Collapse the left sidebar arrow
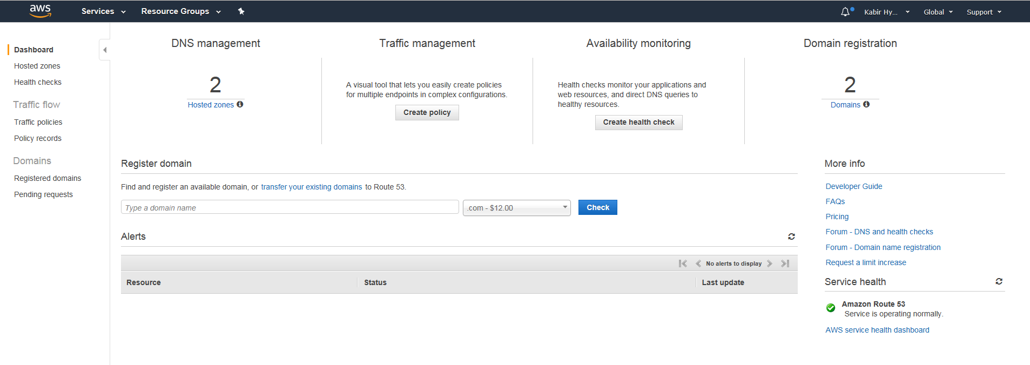The image size is (1030, 365). [x=105, y=50]
